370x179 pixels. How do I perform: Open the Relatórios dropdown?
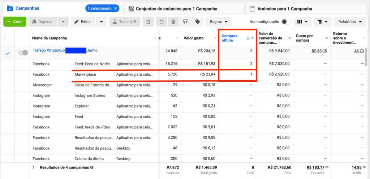coord(350,22)
